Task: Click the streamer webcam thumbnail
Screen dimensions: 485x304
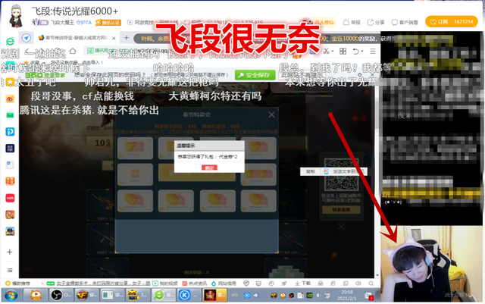Action: pos(432,264)
